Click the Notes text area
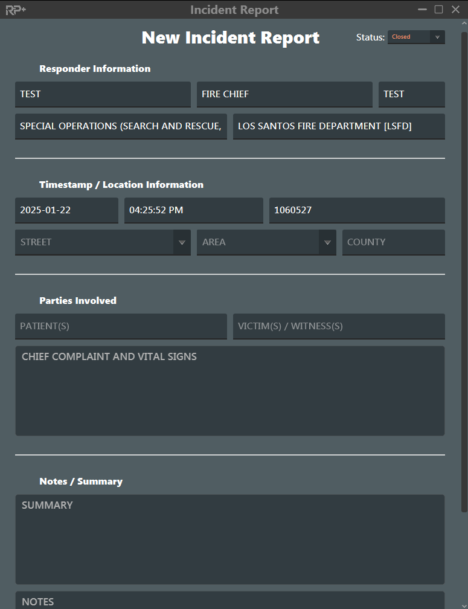Screen dimensions: 468x609 tap(229, 601)
